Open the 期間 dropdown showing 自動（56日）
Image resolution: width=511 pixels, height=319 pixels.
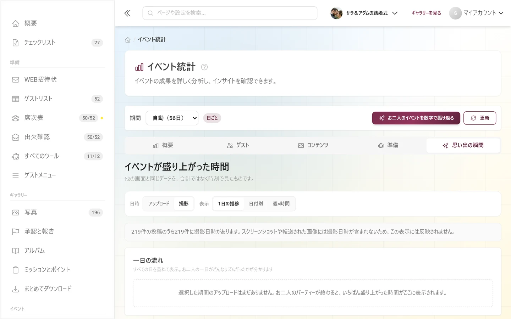172,118
